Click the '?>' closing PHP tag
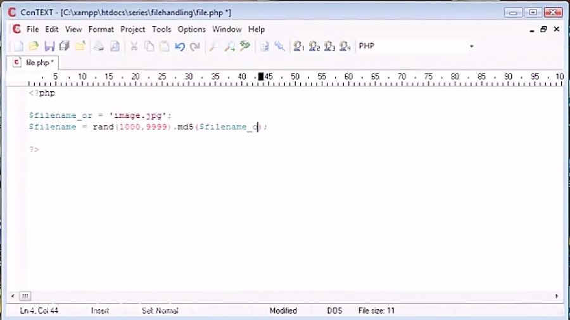 pyautogui.click(x=34, y=150)
